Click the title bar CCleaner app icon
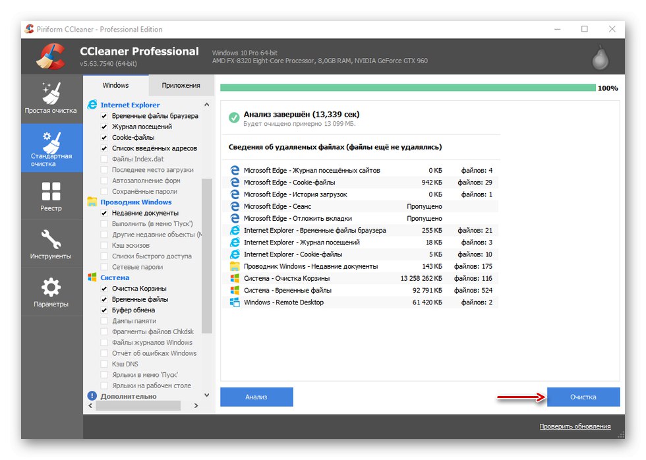 coord(29,29)
